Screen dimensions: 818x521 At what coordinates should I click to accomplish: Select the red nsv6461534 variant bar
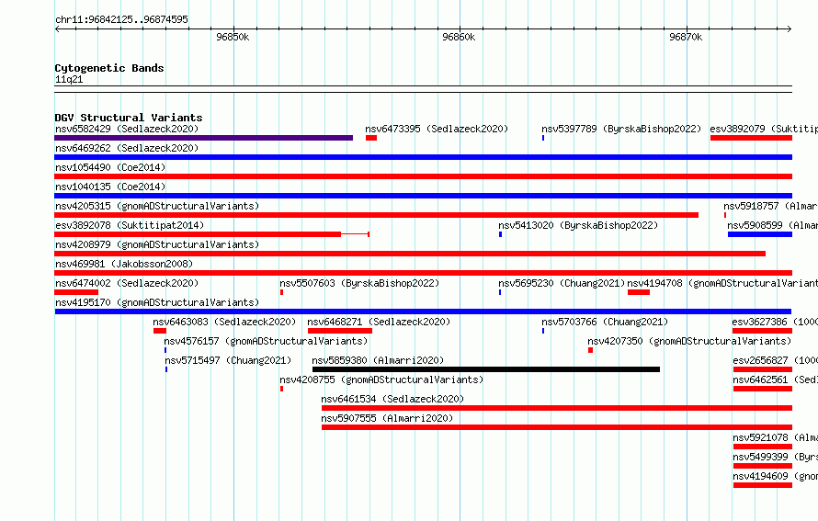557,408
